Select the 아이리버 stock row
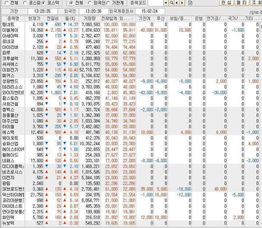Screen dimensions: 262x228 coord(131,47)
